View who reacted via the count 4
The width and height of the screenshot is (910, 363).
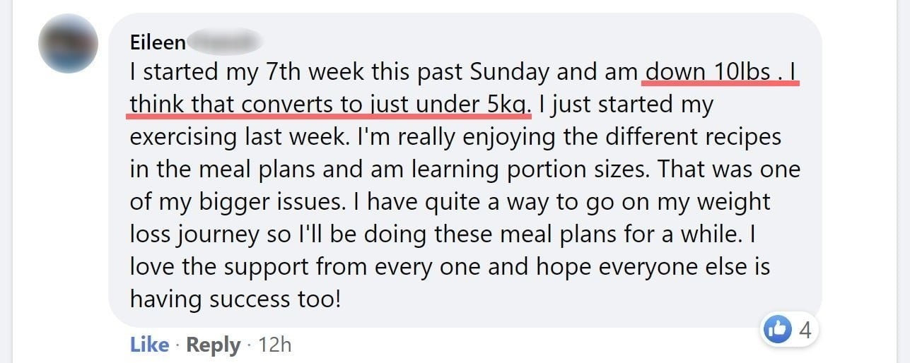(803, 330)
